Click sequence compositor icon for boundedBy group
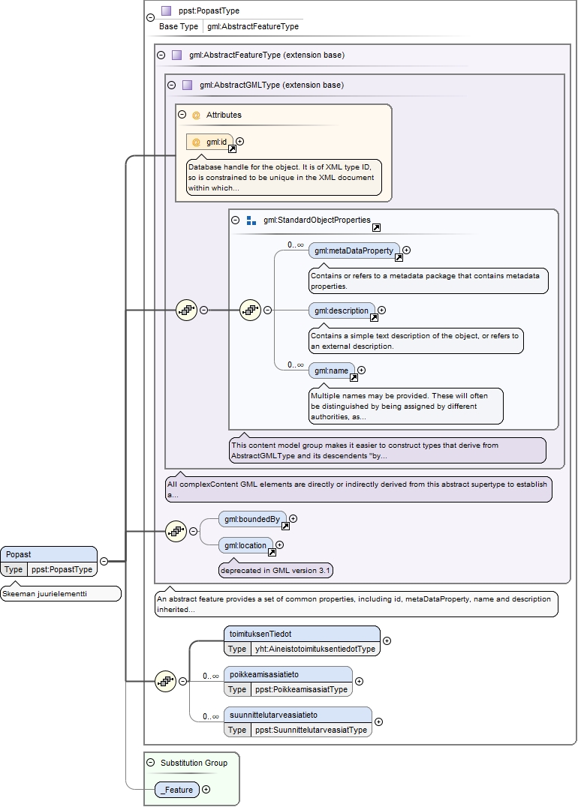This screenshot has width=578, height=807. click(x=176, y=531)
